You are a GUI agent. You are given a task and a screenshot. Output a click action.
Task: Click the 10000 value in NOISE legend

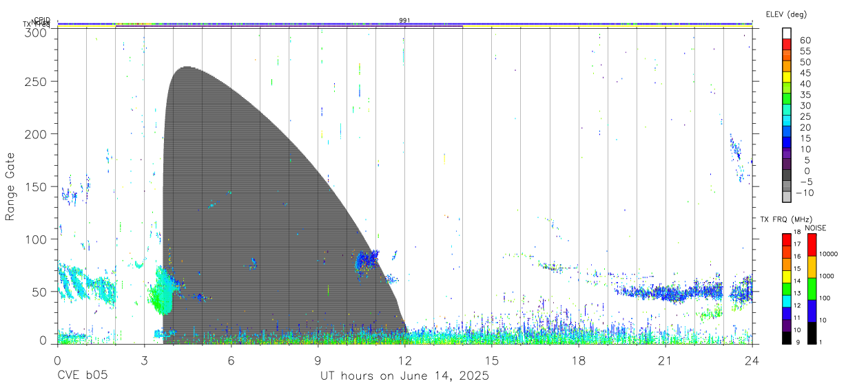[829, 255]
